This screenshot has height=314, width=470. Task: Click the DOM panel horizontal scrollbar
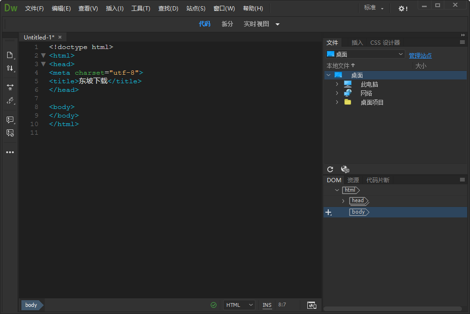click(x=392, y=309)
